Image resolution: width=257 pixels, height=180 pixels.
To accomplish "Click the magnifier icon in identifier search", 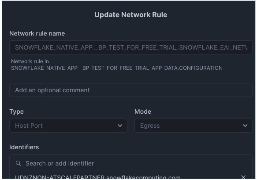I will 18,163.
